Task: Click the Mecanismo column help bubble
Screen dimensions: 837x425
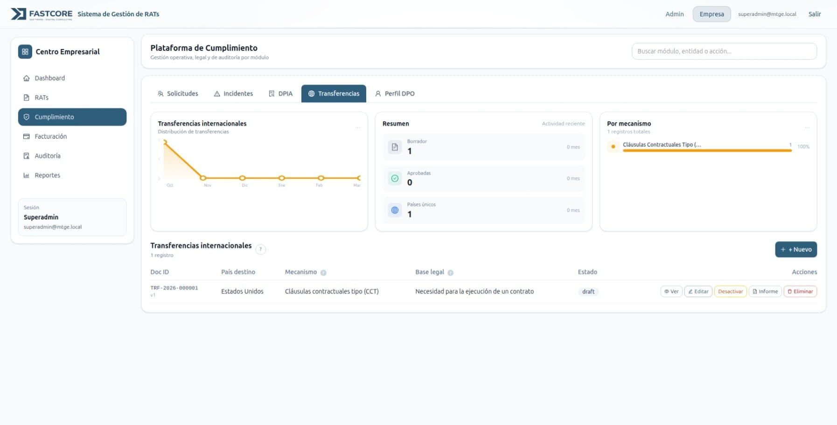Action: [x=324, y=272]
